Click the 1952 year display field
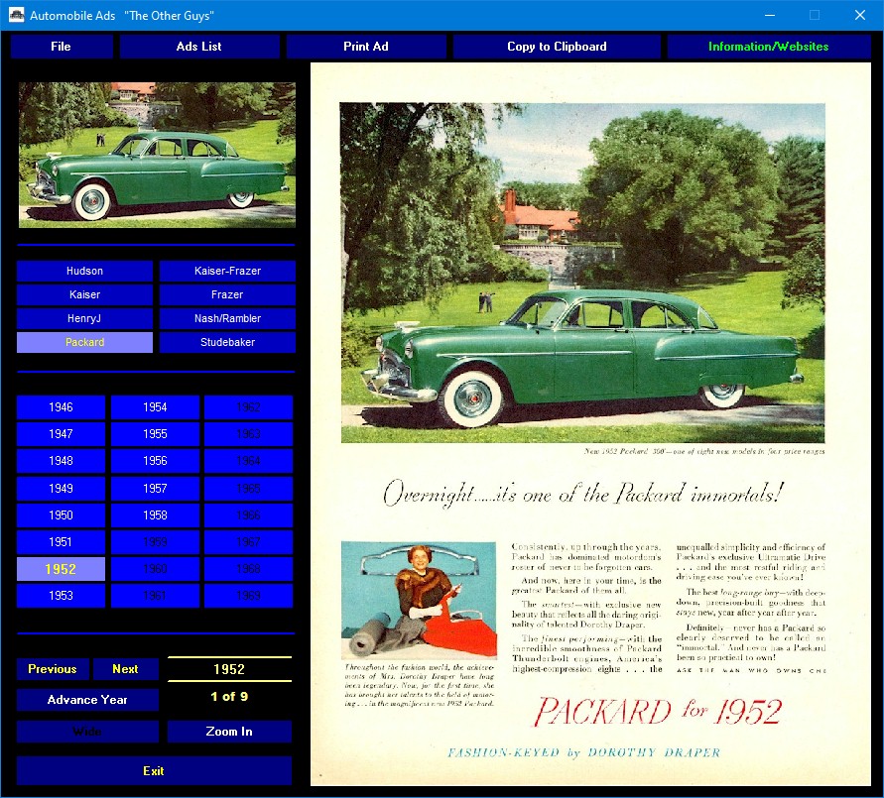Viewport: 884px width, 798px height. (229, 669)
